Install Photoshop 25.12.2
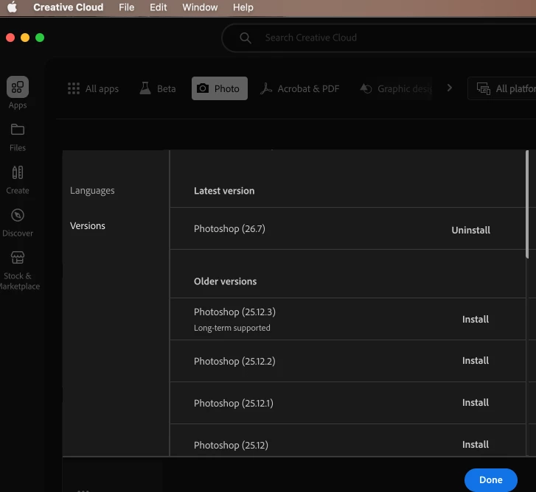The width and height of the screenshot is (536, 492). pos(475,361)
